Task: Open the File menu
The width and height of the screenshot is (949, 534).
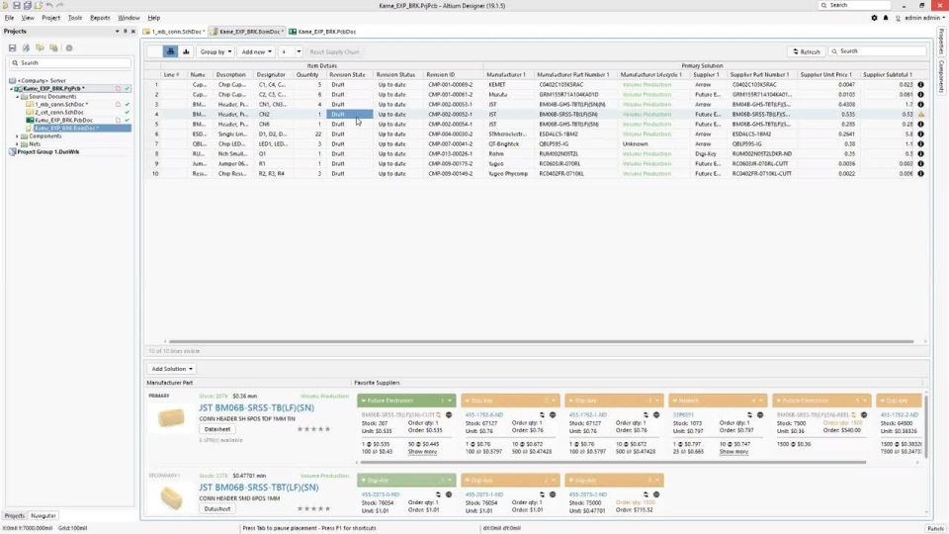Action: point(9,18)
